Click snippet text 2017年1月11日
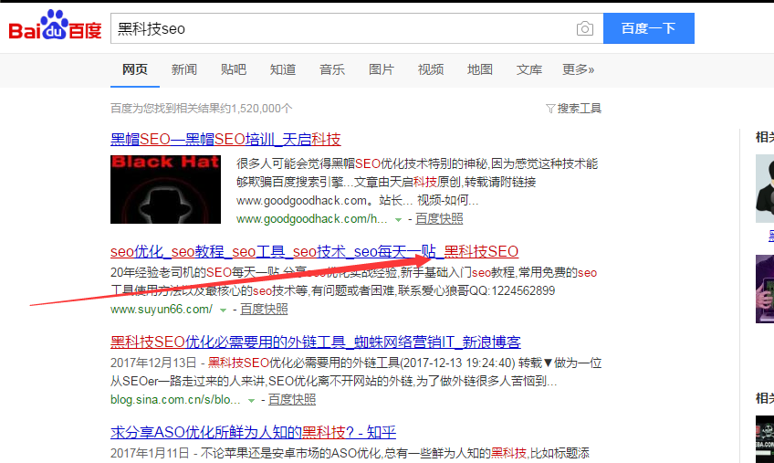774x463 pixels. coord(150,454)
